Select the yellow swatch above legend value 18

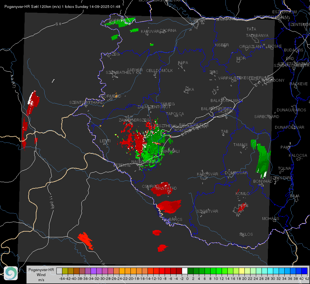click(242, 271)
